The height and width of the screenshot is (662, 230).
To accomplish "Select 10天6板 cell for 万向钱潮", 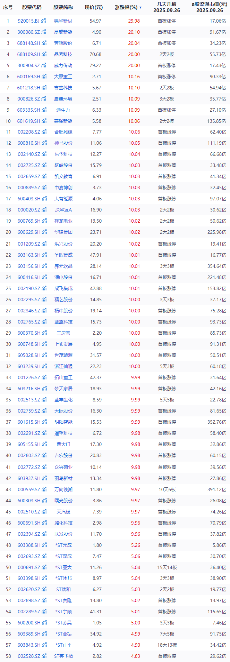I will pos(167,489).
